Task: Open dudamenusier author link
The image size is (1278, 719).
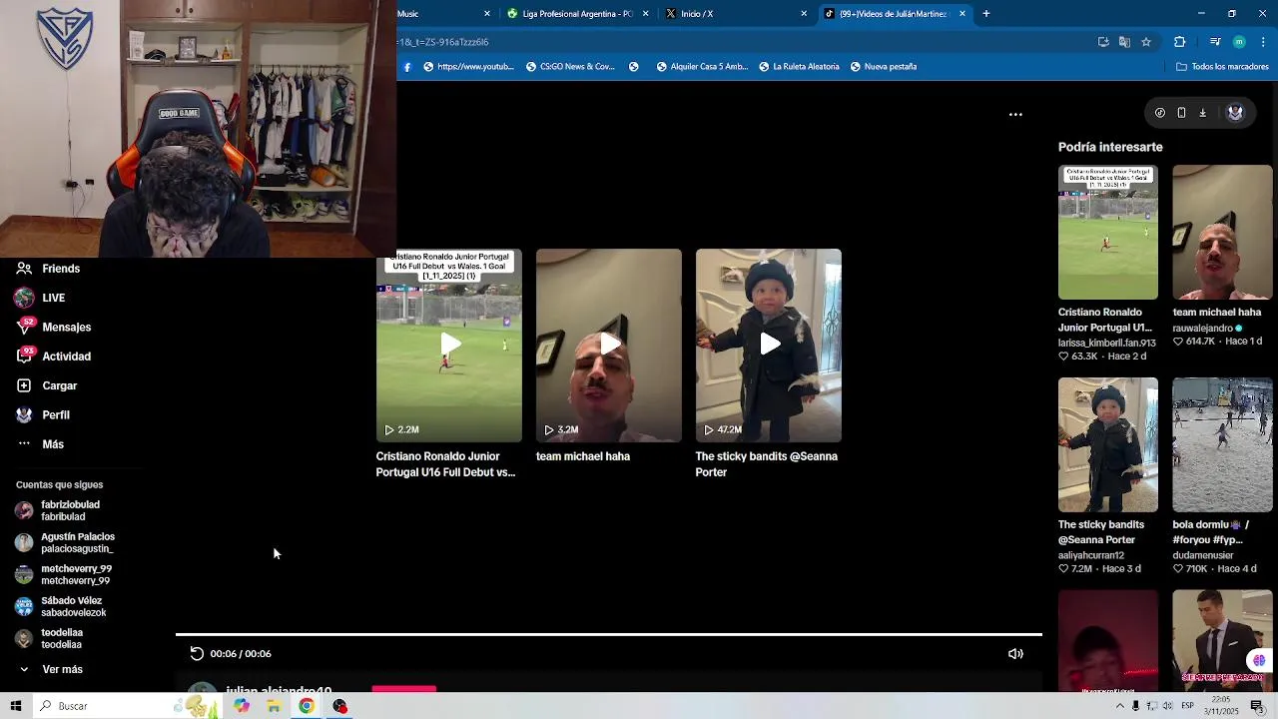Action: pos(1203,555)
